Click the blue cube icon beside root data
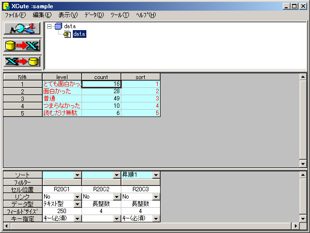 tap(58, 26)
